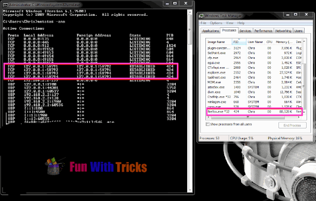This screenshot has height=201, width=316.
Task: Click the process list scroll right arrow
Action: pyautogui.click(x=300, y=117)
